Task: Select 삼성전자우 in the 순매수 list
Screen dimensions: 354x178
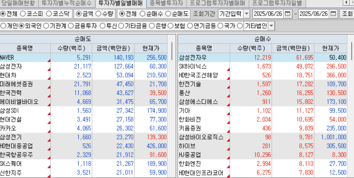Action: 263,57
